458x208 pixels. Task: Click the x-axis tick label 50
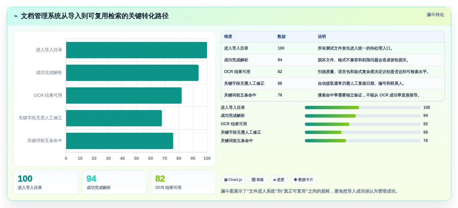(x=136, y=158)
